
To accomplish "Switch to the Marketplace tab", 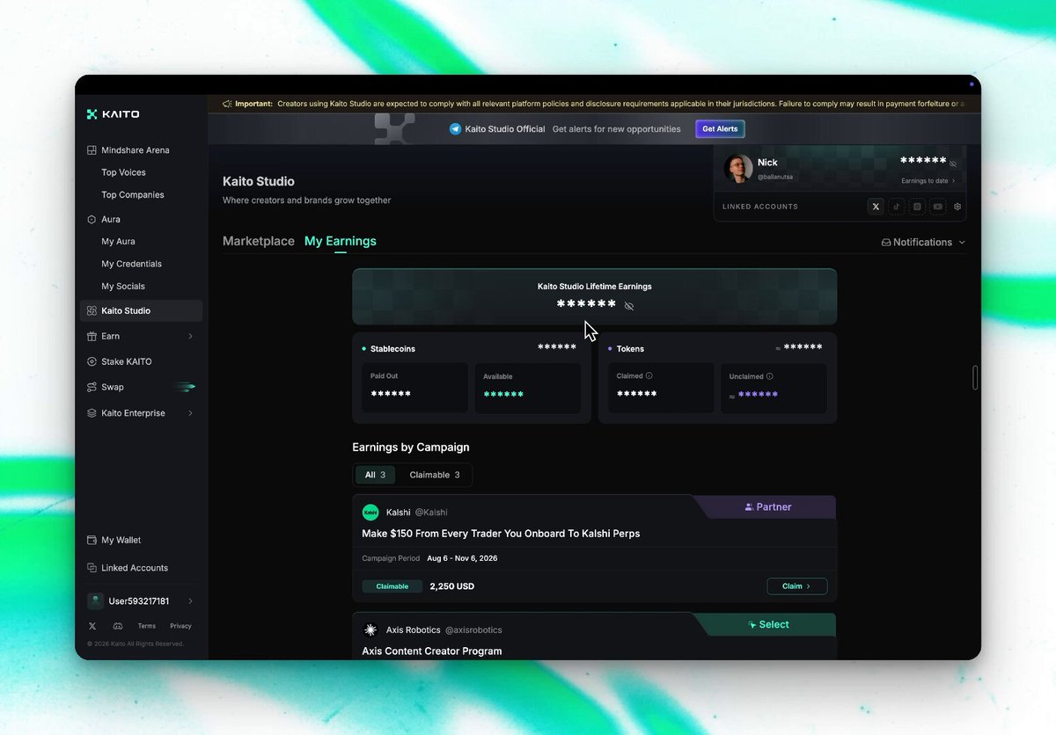I will (x=259, y=241).
